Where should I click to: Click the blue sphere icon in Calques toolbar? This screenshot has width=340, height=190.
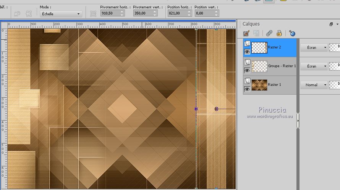tap(292, 33)
